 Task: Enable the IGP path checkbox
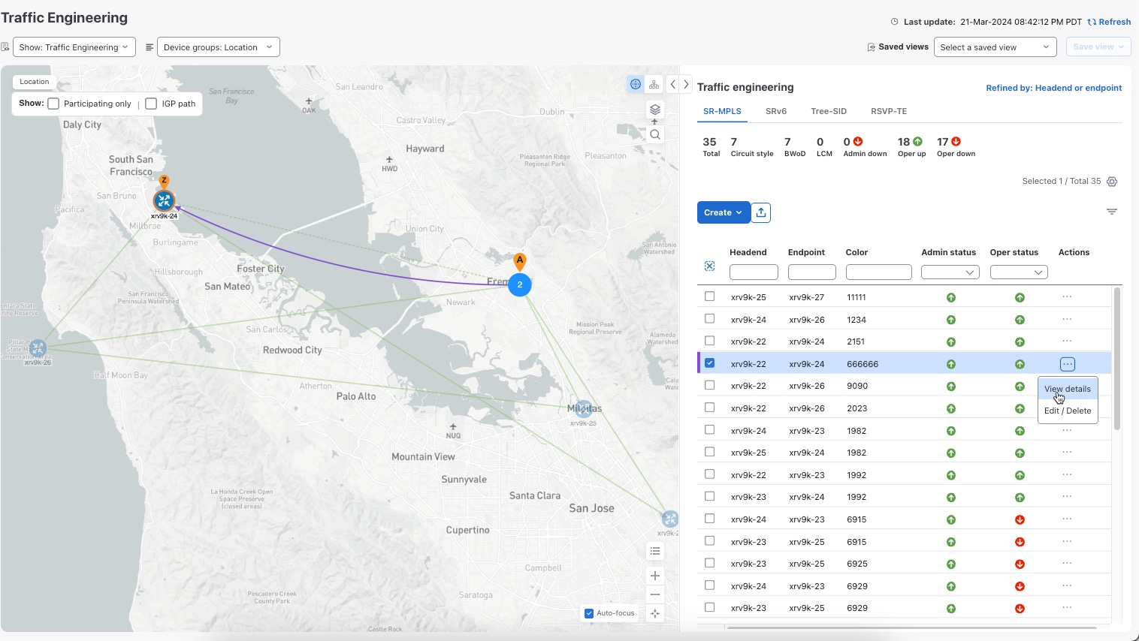[x=151, y=104]
